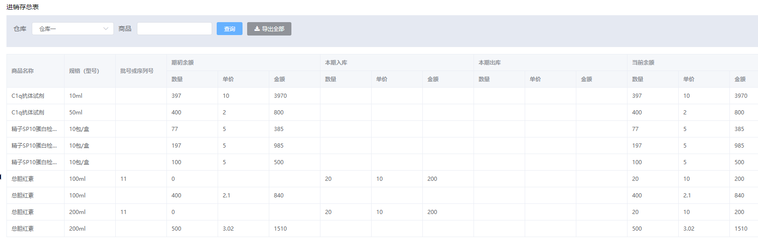Click the C1q抗体试剂 10ml row name

pos(28,96)
